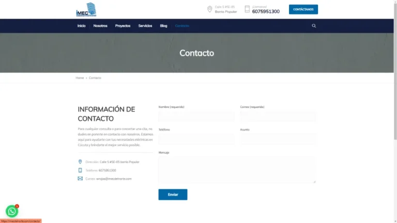Image resolution: width=397 pixels, height=223 pixels.
Task: Click the Contacto page title
Action: (197, 53)
